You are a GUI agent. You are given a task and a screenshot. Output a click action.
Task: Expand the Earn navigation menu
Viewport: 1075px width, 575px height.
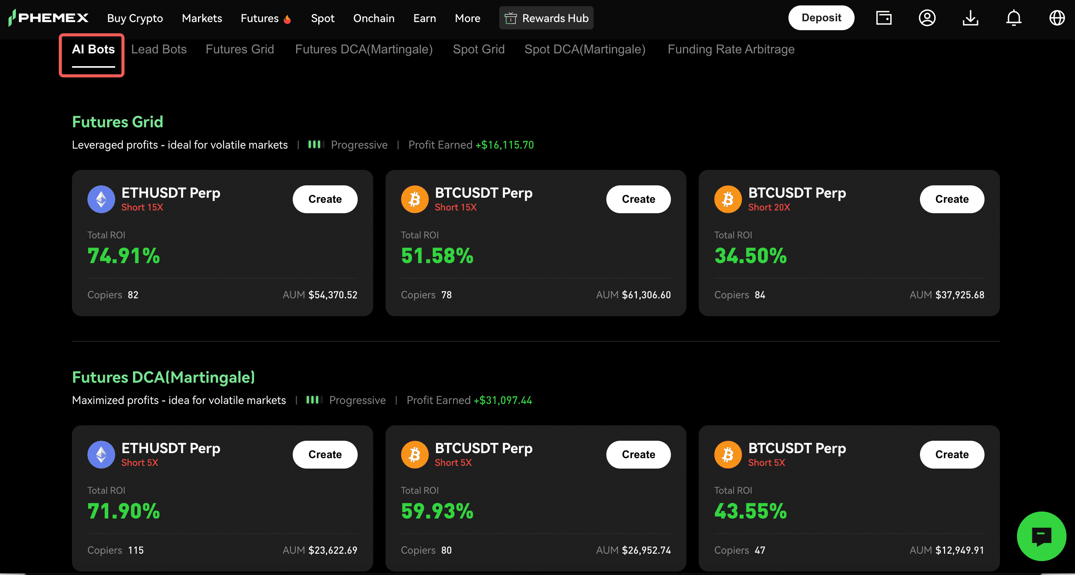click(425, 18)
